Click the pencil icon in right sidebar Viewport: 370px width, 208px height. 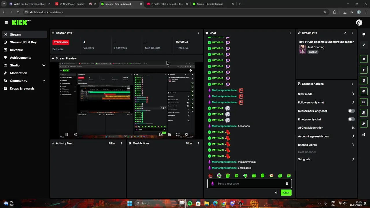tap(364, 45)
